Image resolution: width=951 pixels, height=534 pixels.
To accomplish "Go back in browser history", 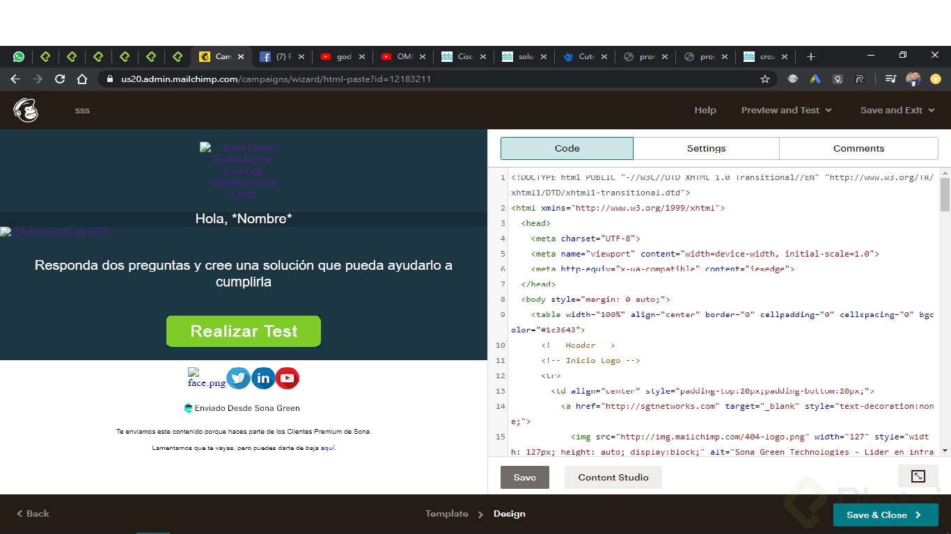I will point(15,79).
